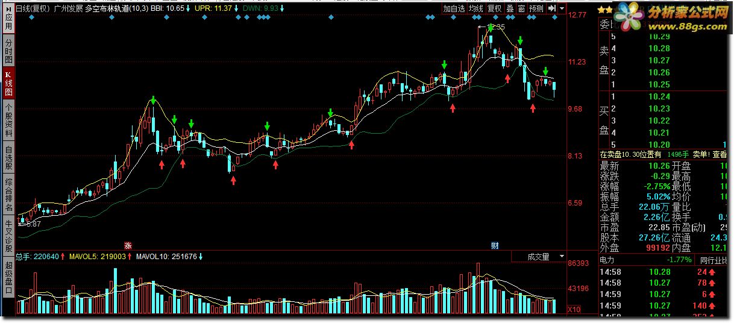Open the chart toolbar dropdown arrow
734x323 pixels.
point(562,8)
